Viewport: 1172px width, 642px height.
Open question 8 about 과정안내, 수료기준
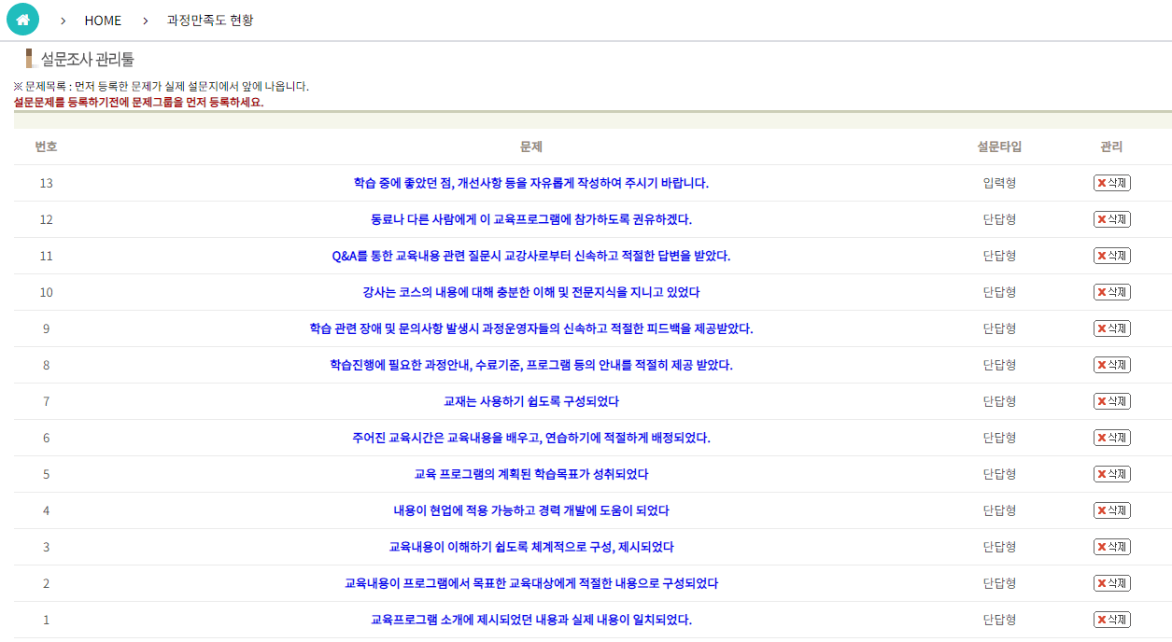point(530,365)
